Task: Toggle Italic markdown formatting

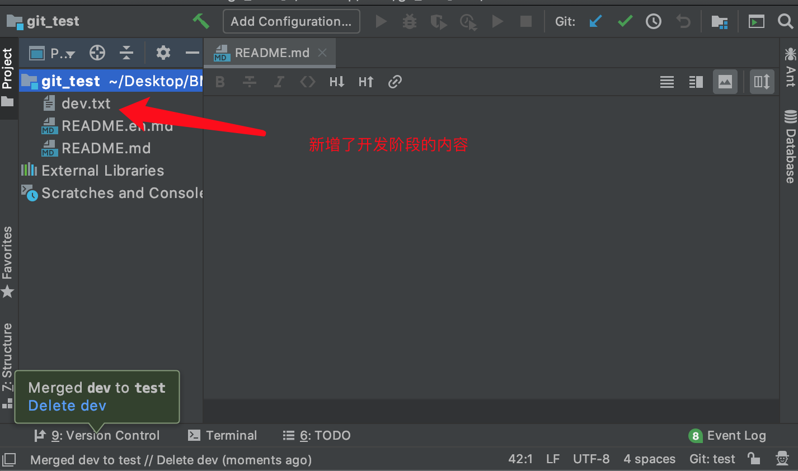Action: pyautogui.click(x=279, y=82)
